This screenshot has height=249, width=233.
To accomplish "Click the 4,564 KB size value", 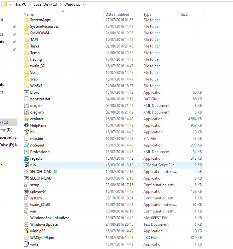I will [195, 119].
